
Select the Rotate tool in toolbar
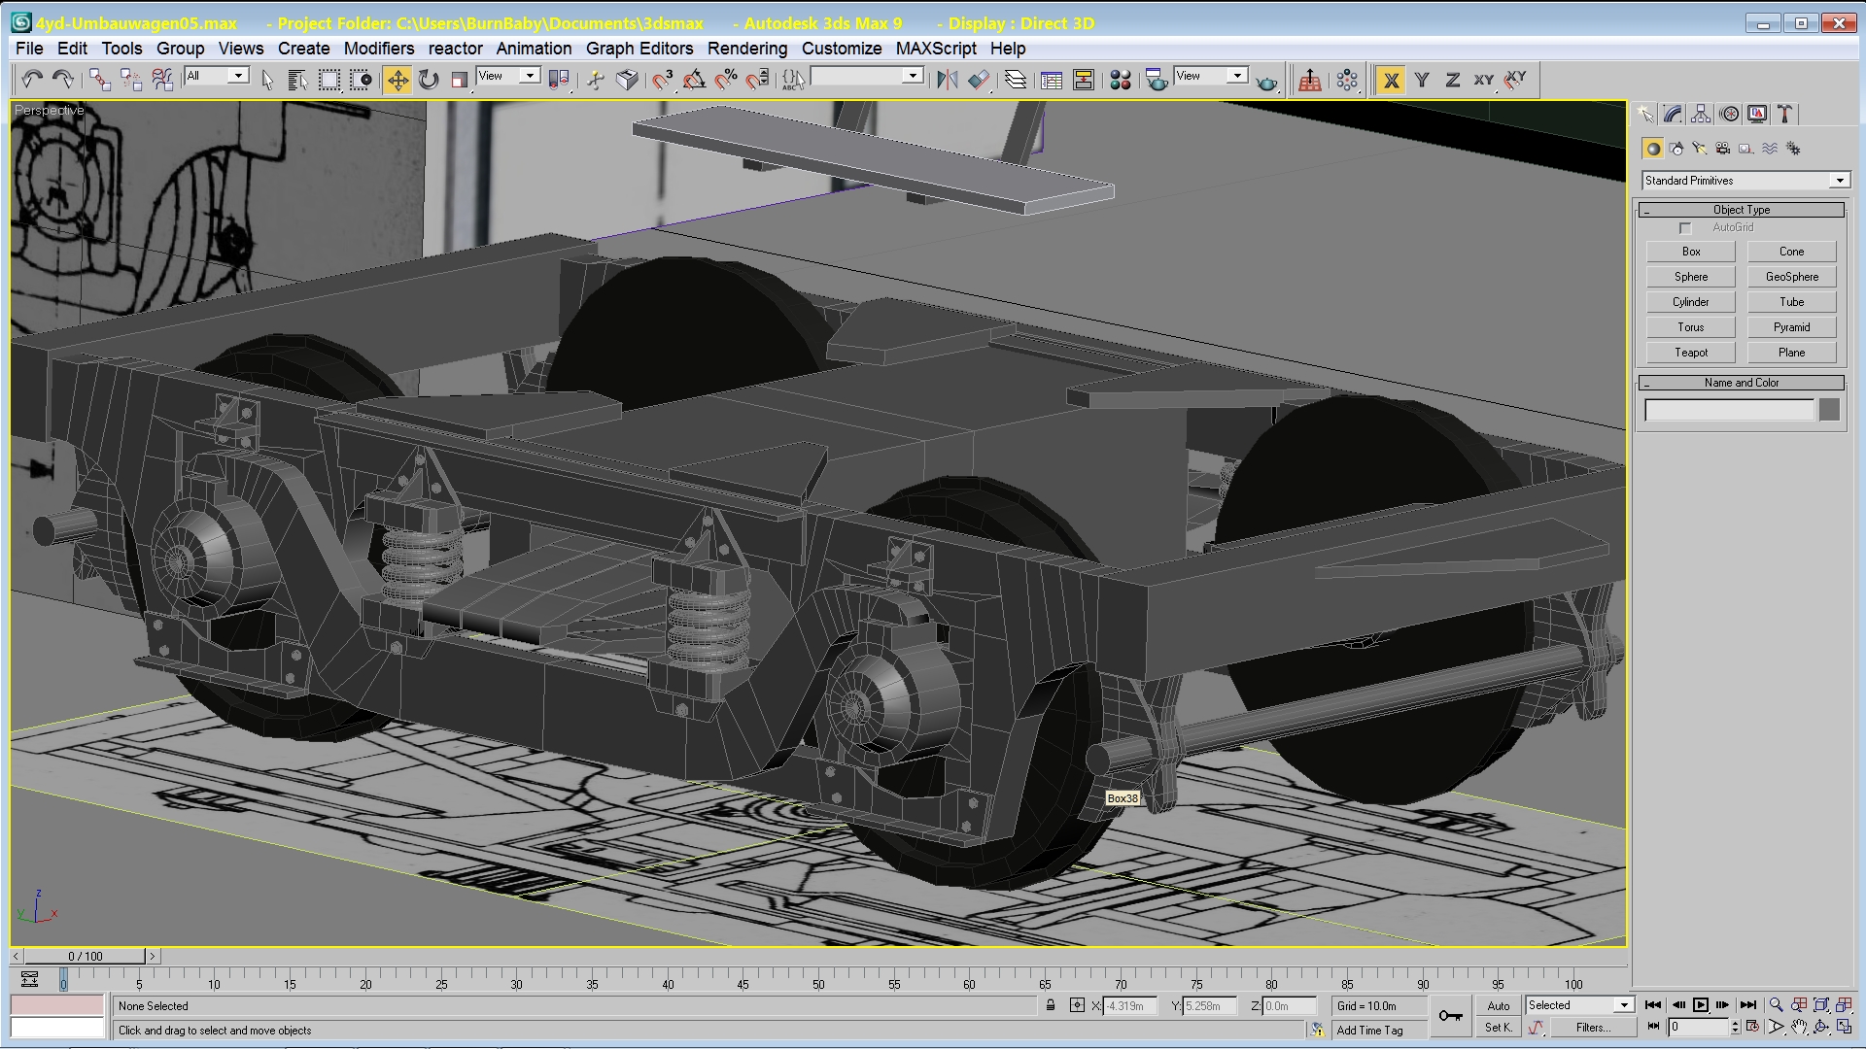pyautogui.click(x=429, y=80)
